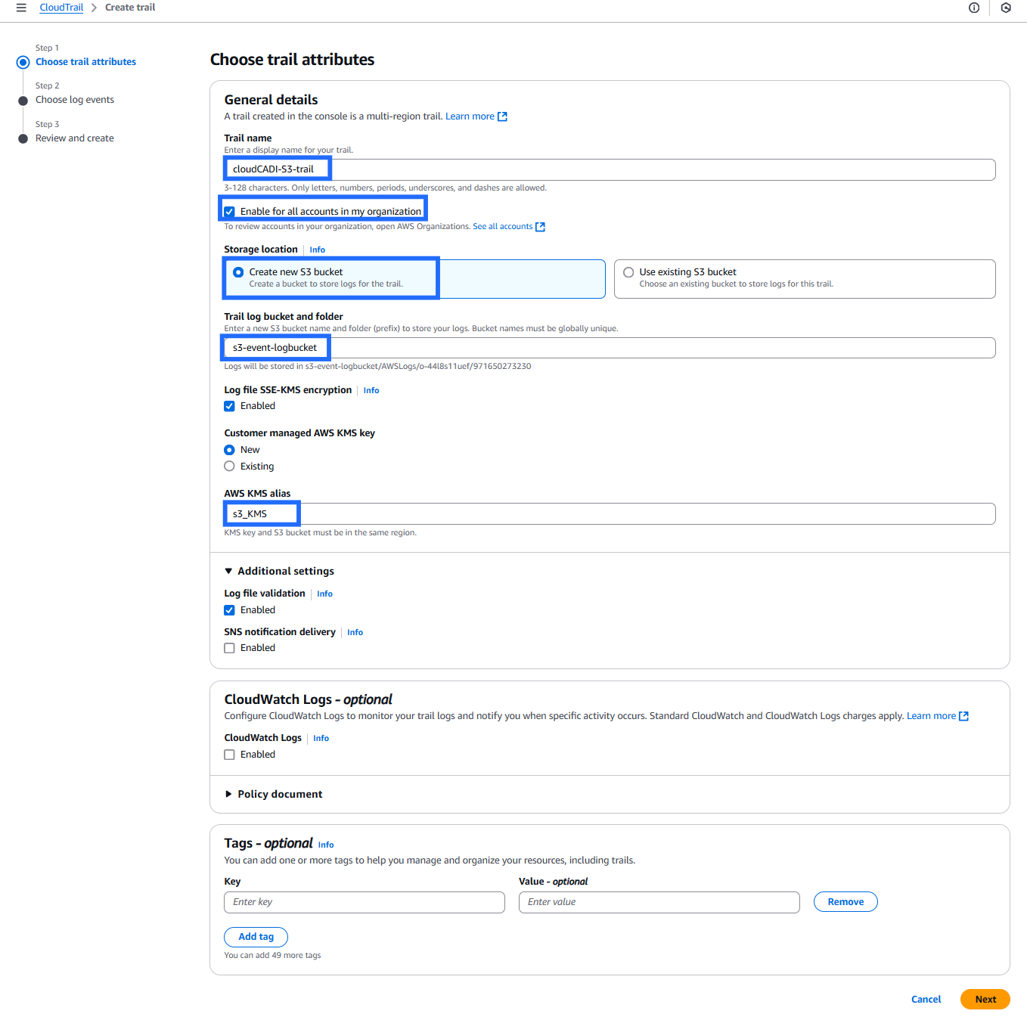Open the hamburger navigation menu icon
1027x1020 pixels.
tap(21, 8)
